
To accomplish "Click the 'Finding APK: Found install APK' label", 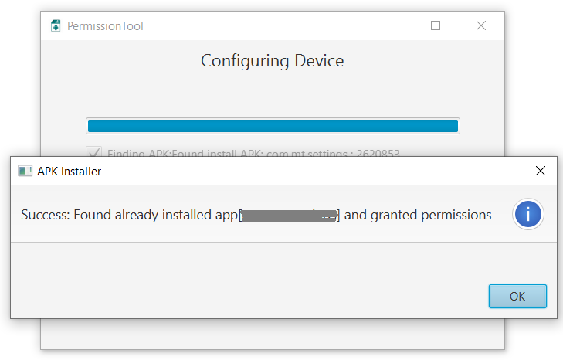I will tap(253, 153).
